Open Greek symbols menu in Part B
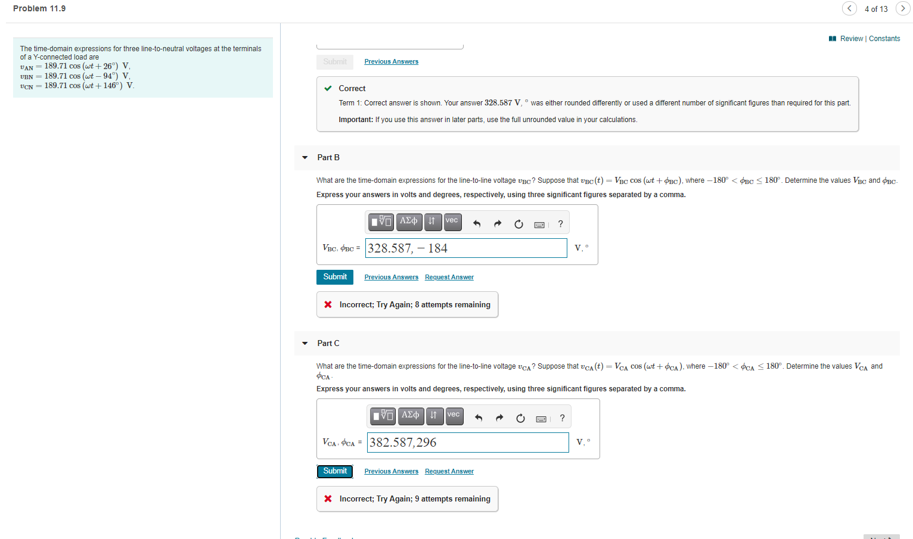Screen dimensions: 913x539 [x=409, y=222]
